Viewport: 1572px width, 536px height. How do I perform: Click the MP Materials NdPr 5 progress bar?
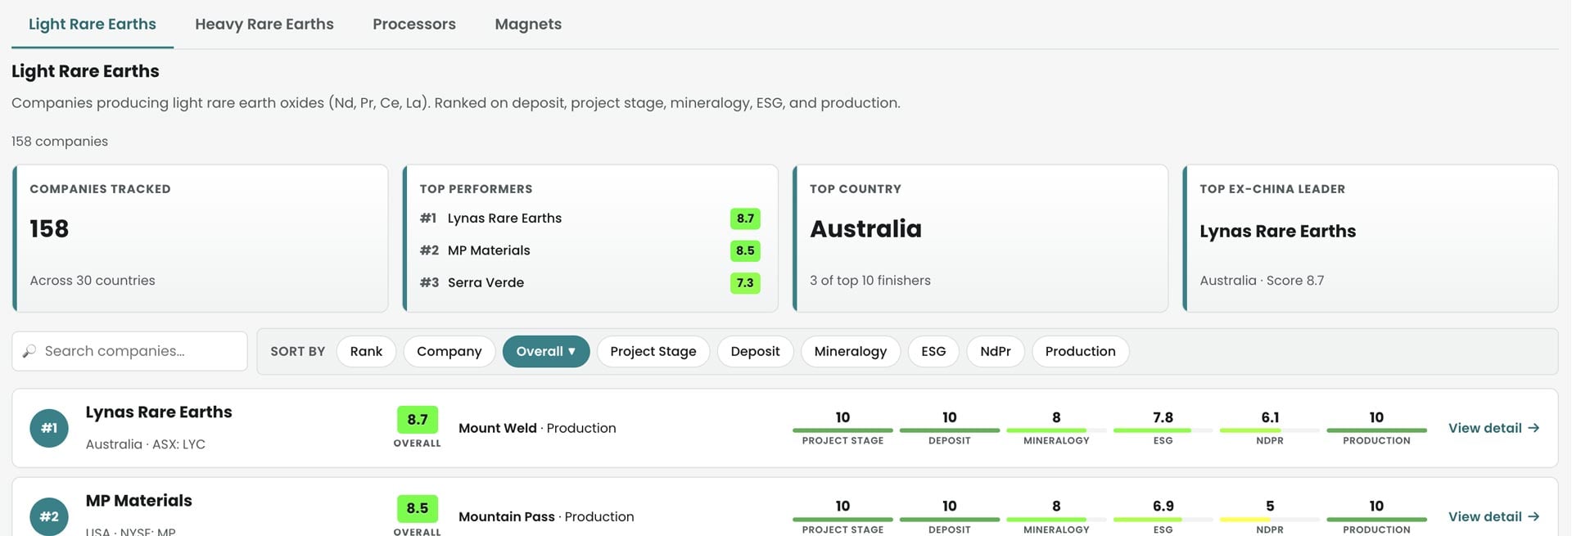[1270, 519]
